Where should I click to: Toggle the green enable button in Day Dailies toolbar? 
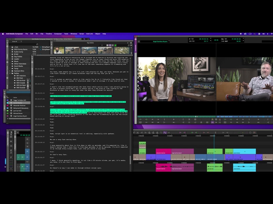click(x=115, y=45)
